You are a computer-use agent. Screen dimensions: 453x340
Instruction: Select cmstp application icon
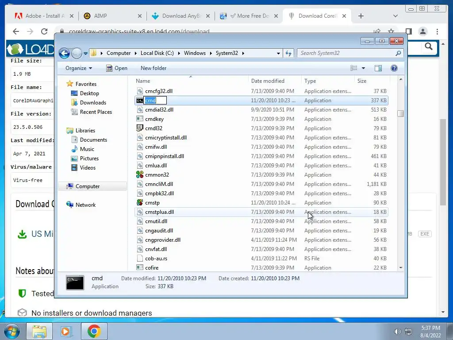[140, 203]
